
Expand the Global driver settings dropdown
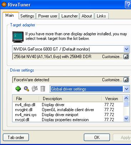[126, 89]
